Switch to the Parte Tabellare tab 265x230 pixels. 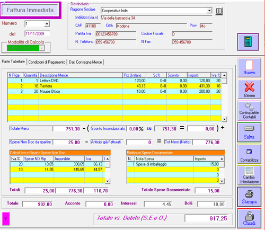pyautogui.click(x=13, y=61)
